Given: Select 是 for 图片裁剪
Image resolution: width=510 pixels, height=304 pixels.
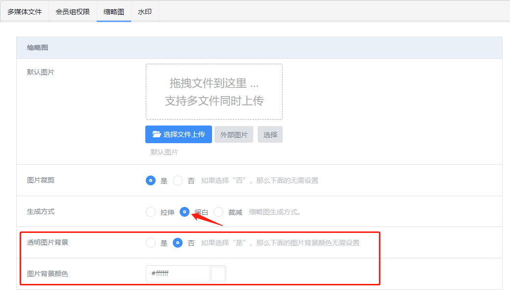Looking at the screenshot, I should [x=151, y=180].
